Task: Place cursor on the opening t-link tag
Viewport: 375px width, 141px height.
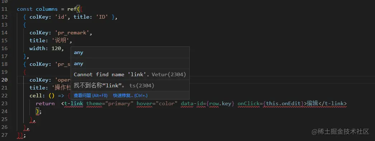Action: click(72, 103)
